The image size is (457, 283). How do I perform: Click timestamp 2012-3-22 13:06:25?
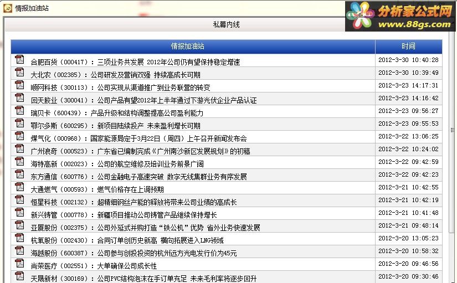(408, 136)
